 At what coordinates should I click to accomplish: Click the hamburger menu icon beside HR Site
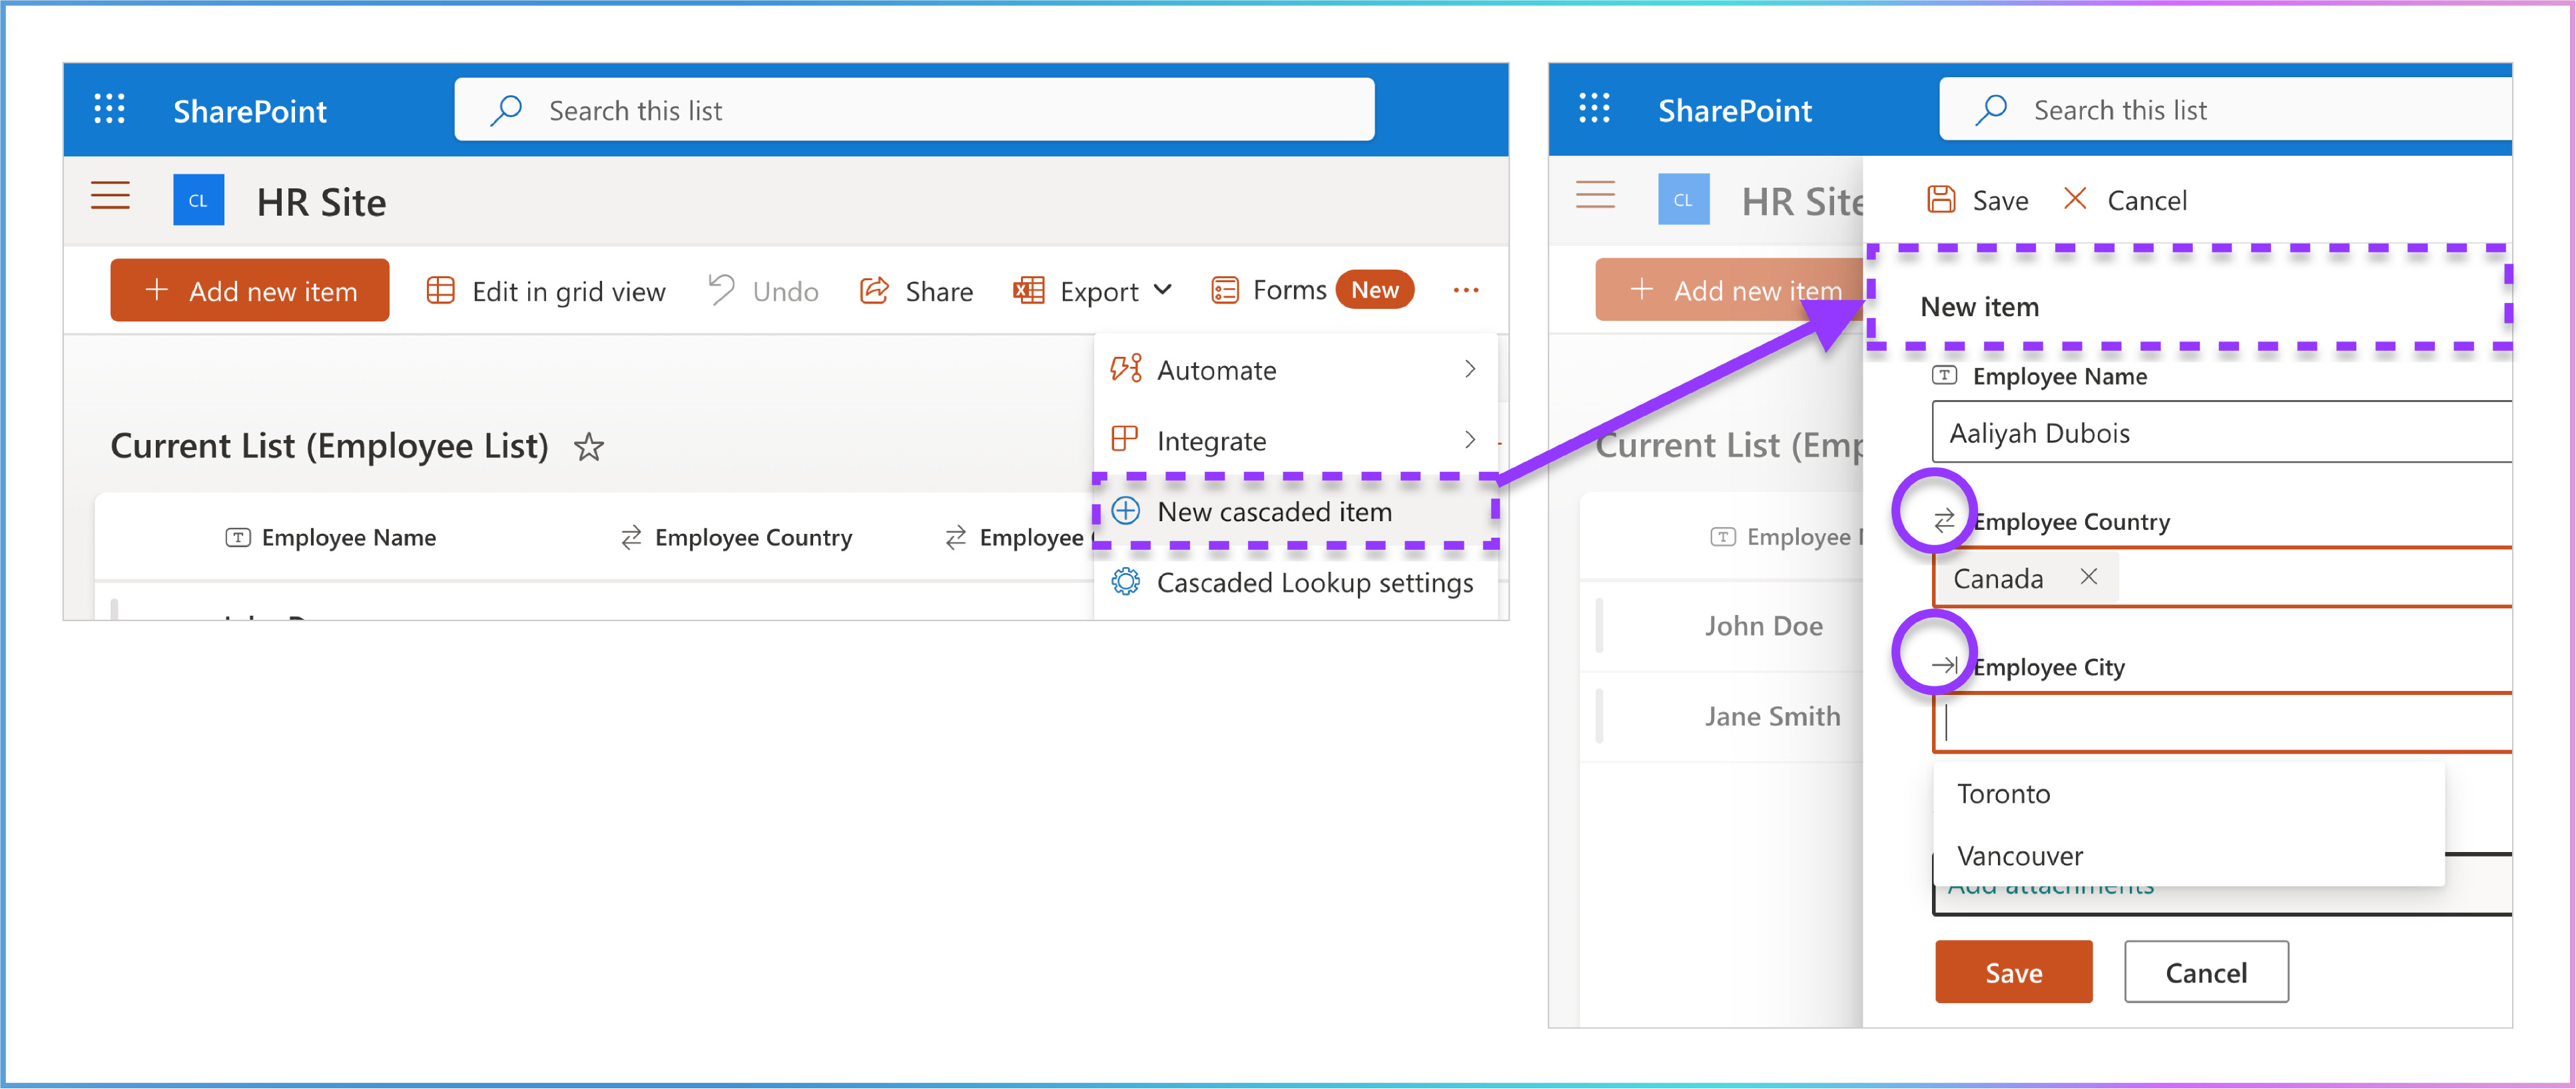pyautogui.click(x=110, y=196)
